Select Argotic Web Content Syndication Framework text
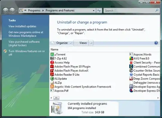 tap(83, 87)
